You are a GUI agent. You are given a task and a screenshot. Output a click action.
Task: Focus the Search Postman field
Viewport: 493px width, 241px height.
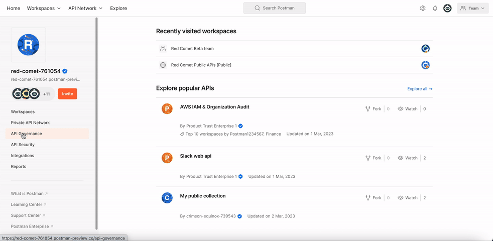click(275, 8)
